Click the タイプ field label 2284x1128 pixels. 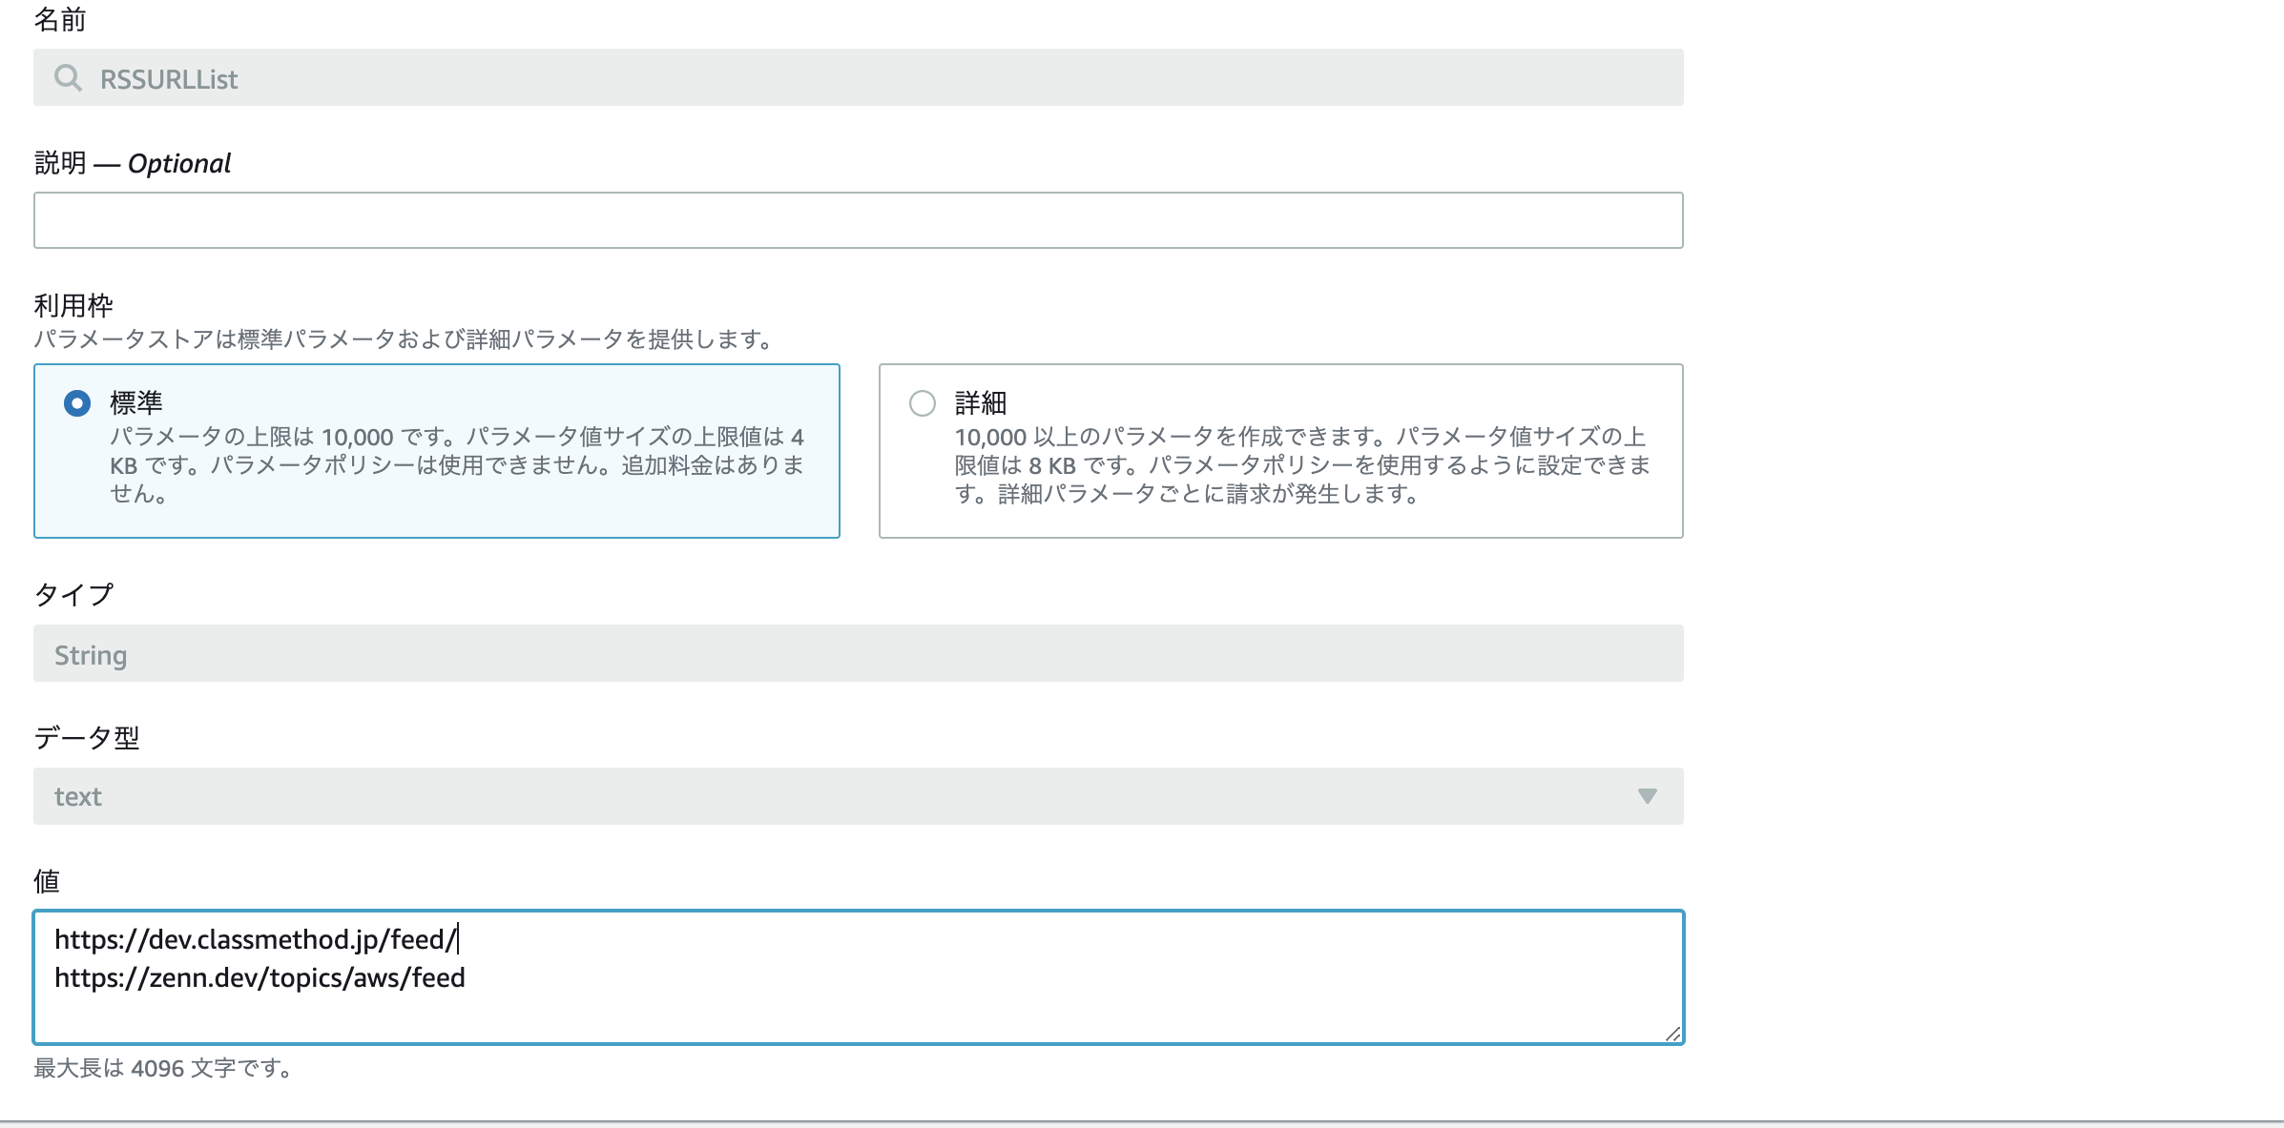(x=74, y=595)
